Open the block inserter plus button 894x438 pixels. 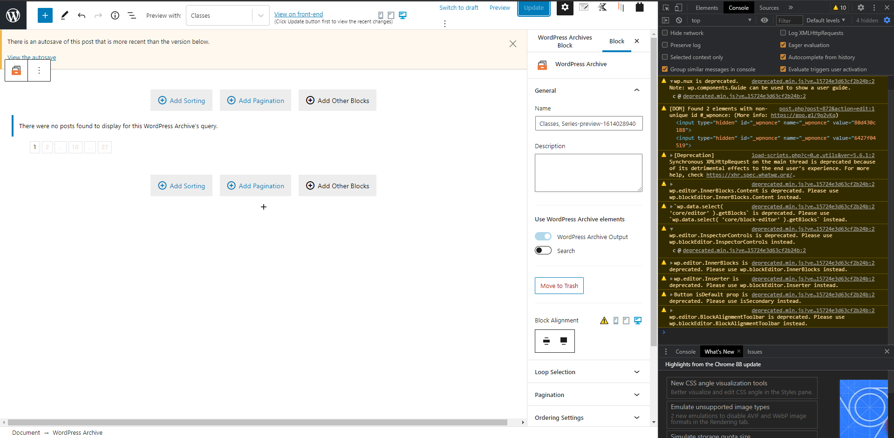45,15
